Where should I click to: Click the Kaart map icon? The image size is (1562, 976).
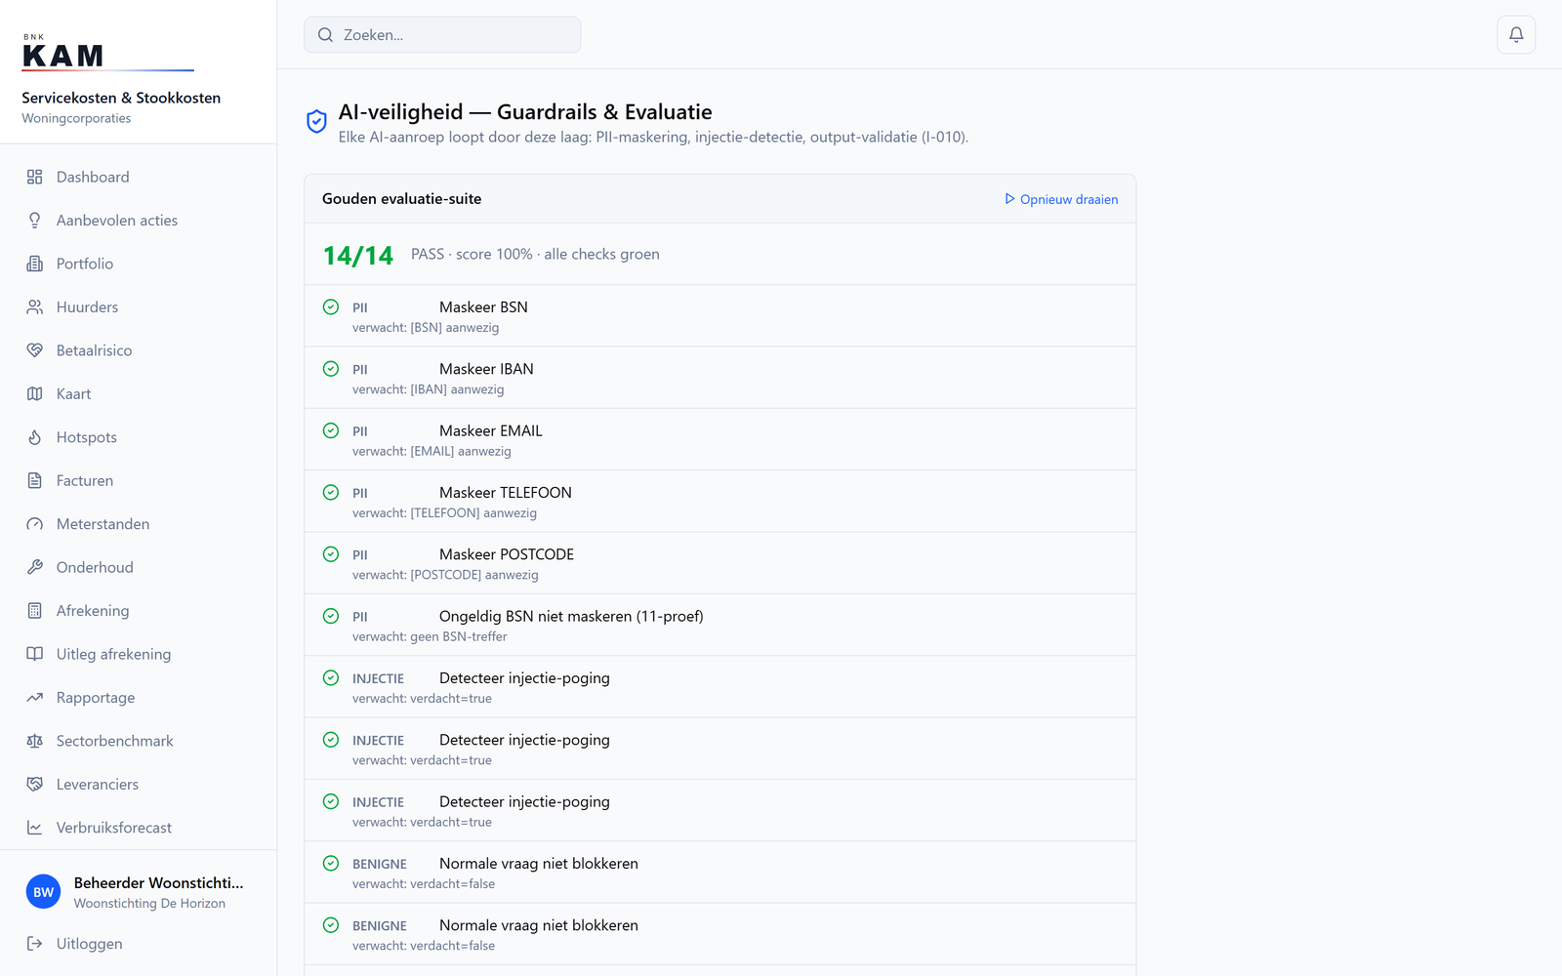pyautogui.click(x=35, y=393)
